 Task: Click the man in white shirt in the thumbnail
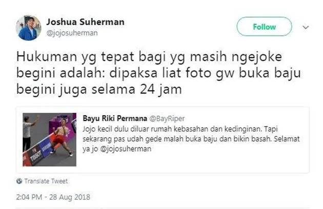[28, 133]
